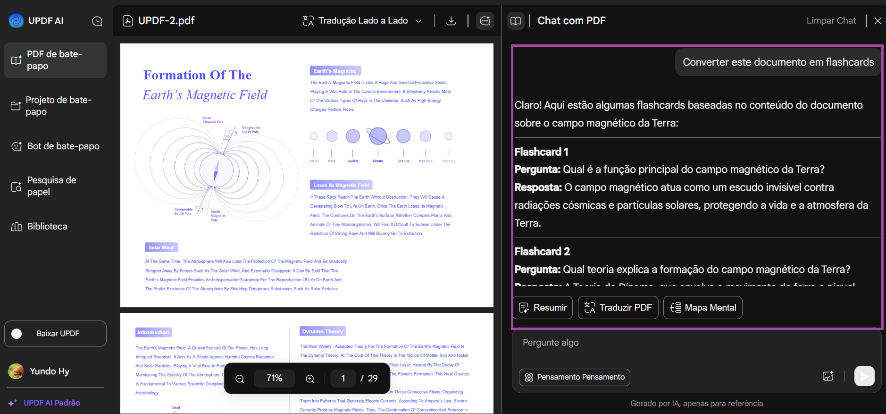Open Yundo Hy user profile
This screenshot has height=414, width=886.
tap(39, 372)
